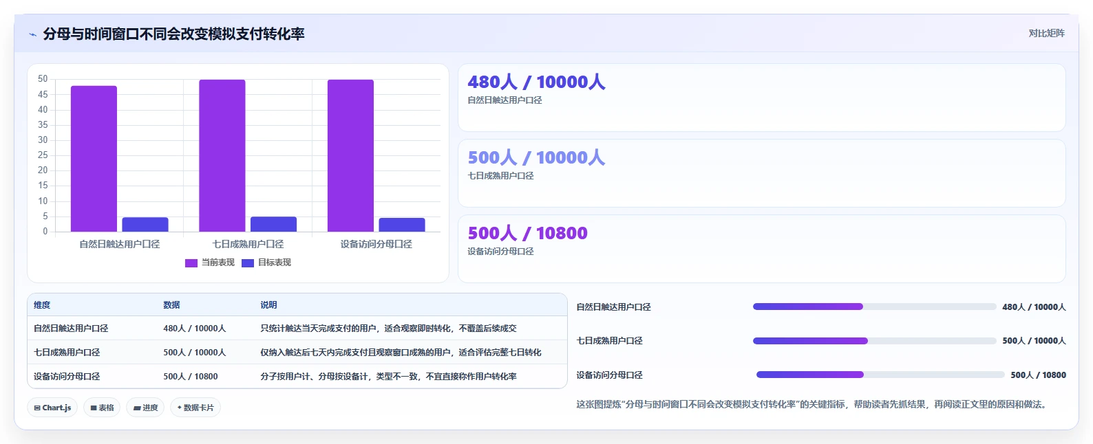The width and height of the screenshot is (1093, 444).
Task: Click the x-axis label 七日成熟用户口径
Action: tap(248, 244)
